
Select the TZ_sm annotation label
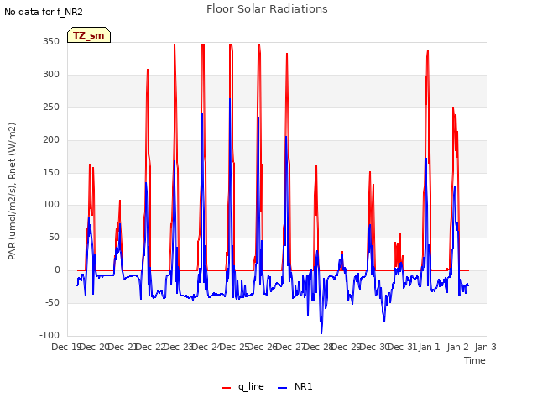tap(89, 35)
